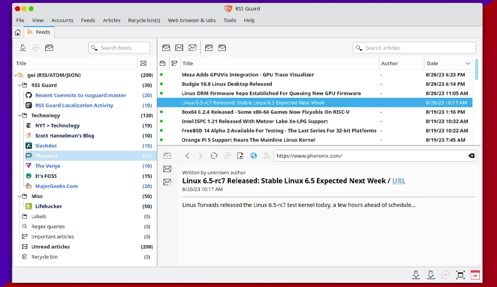Open the Accounts menu
This screenshot has width=497, height=287.
[62, 20]
